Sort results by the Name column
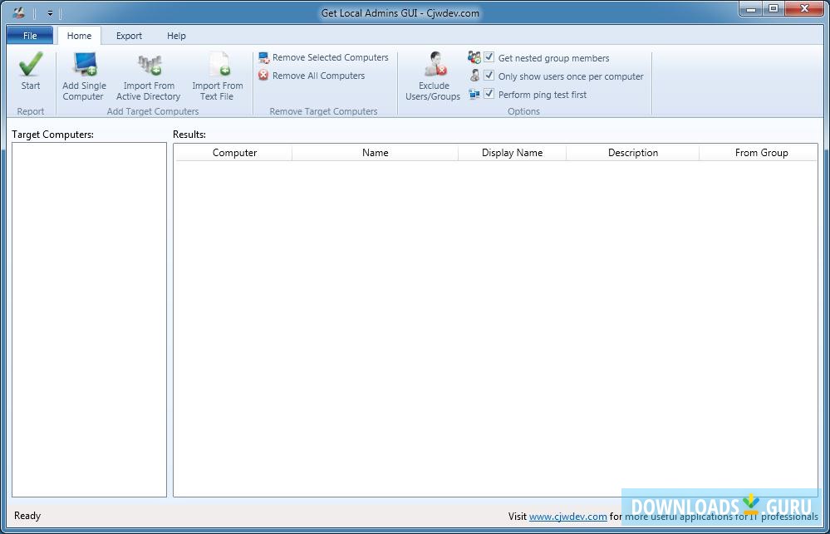The height and width of the screenshot is (534, 830). pos(375,152)
